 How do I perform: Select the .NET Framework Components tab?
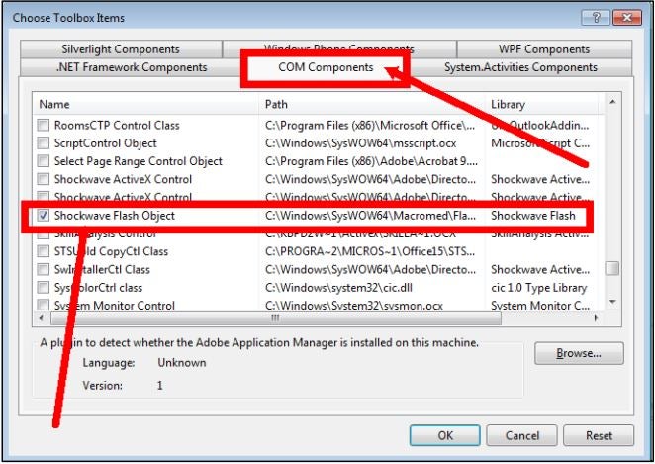coord(132,67)
